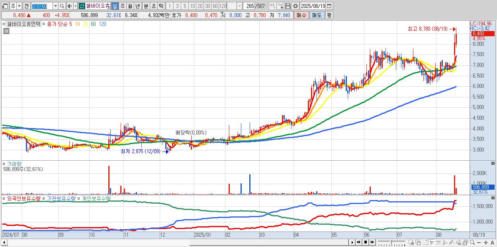
Task: Click the minus zoom-out icon
Action: (479, 243)
